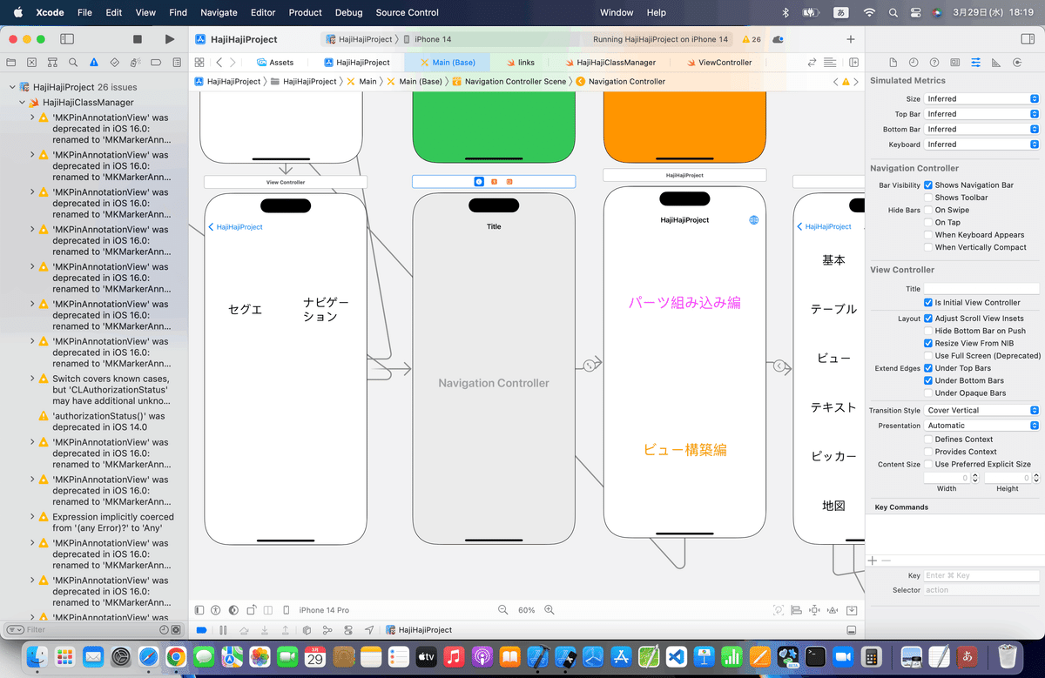Select Navigation Controller in the jump bar
1045x678 pixels.
pos(620,81)
